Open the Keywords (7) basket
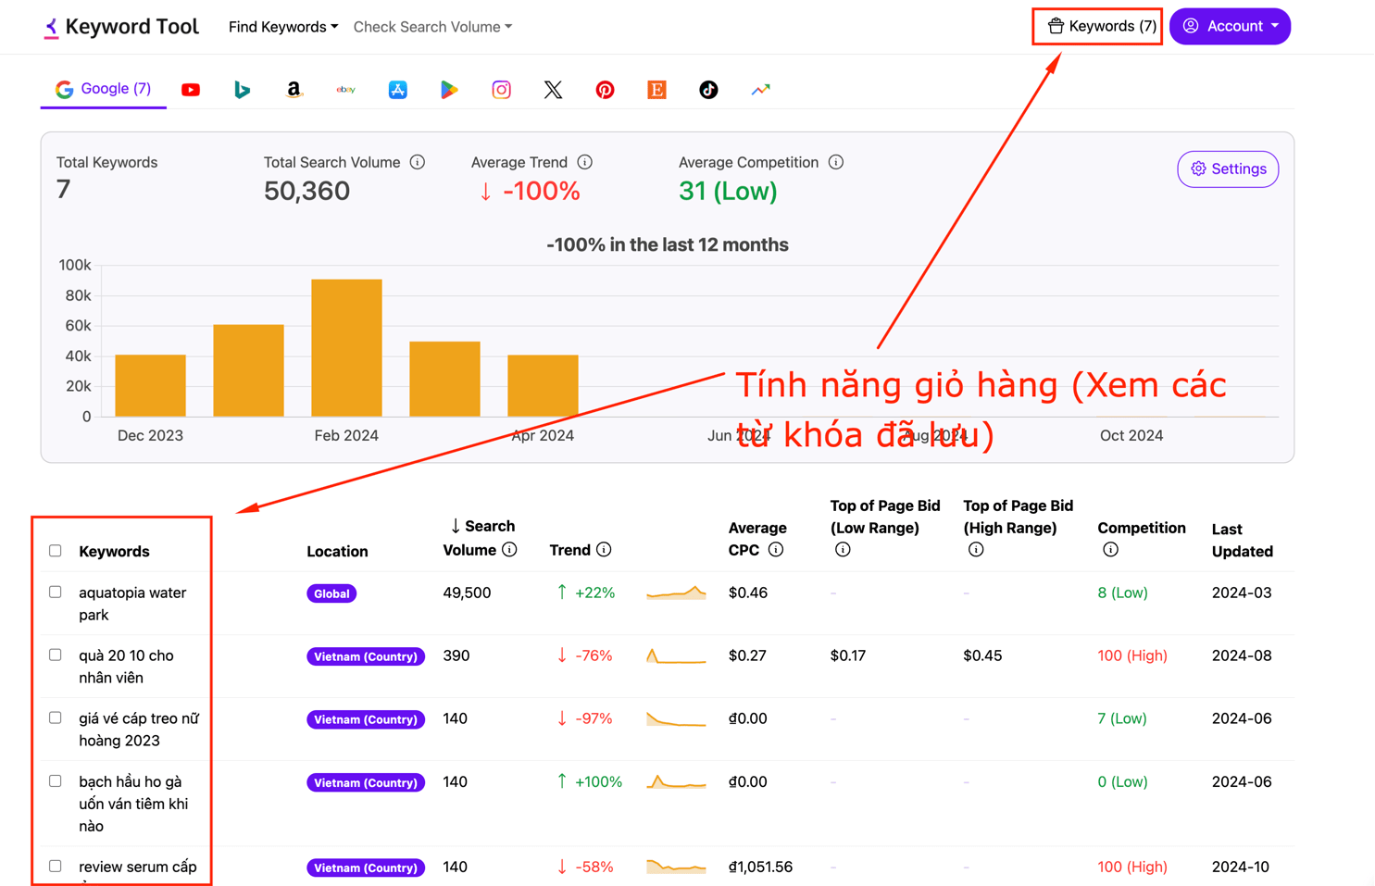The image size is (1375, 886). point(1101,26)
